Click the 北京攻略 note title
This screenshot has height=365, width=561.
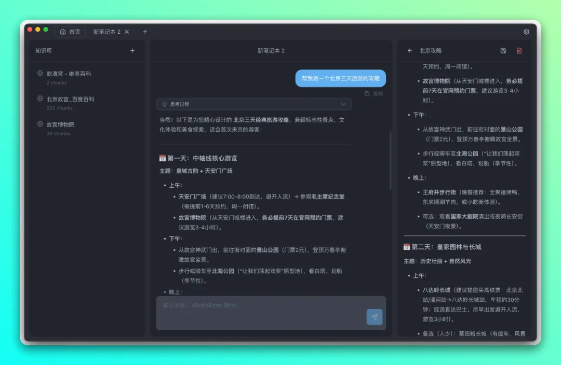click(x=431, y=51)
